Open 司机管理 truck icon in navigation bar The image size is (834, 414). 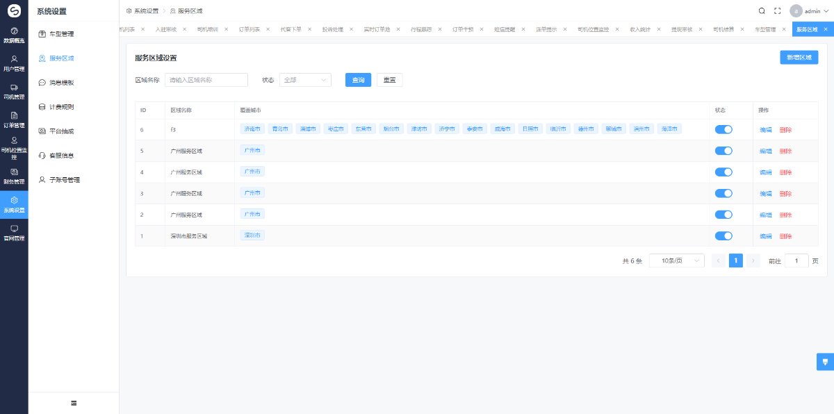pos(14,88)
